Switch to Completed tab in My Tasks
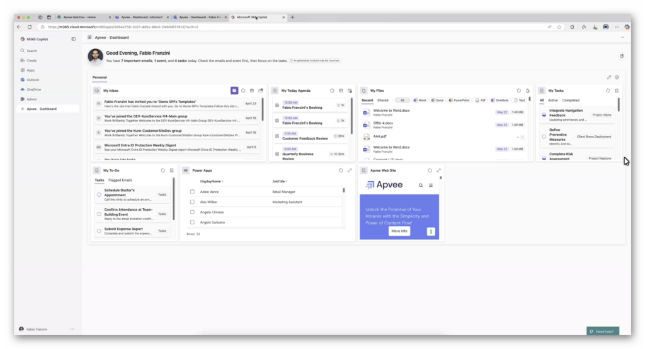Viewport: 645px width, 349px height. [571, 100]
